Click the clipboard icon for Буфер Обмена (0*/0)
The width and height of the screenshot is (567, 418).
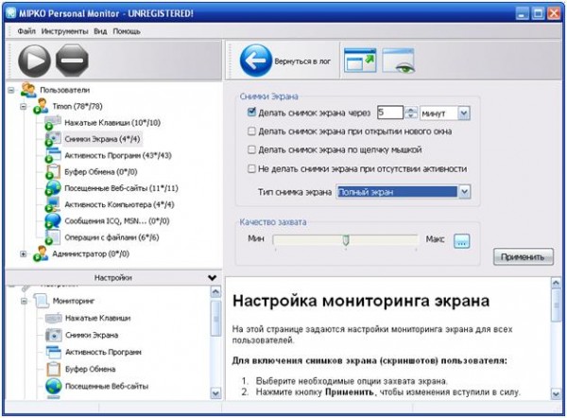[53, 171]
